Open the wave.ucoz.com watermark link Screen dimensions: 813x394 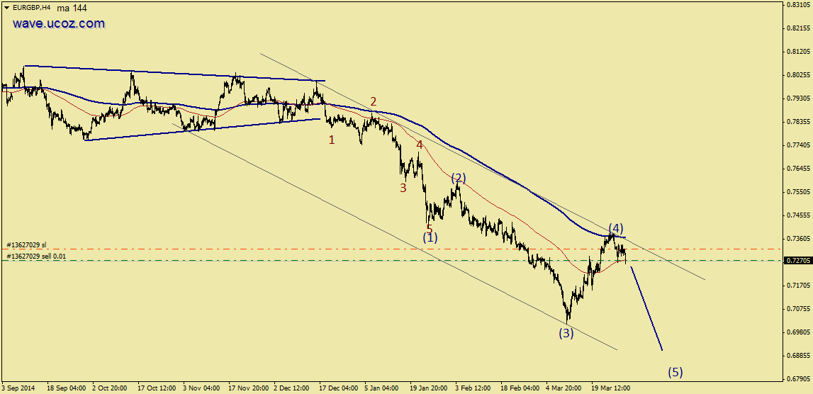[x=58, y=23]
